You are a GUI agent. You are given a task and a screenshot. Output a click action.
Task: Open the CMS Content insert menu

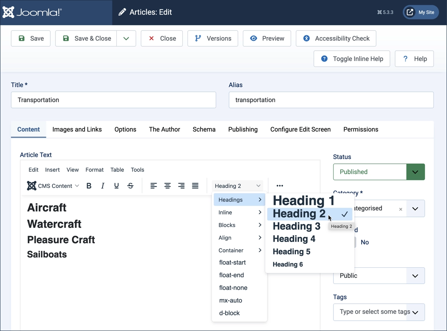(x=53, y=185)
